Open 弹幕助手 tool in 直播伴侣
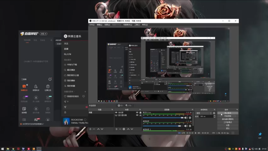The image size is (268, 151). point(24,88)
